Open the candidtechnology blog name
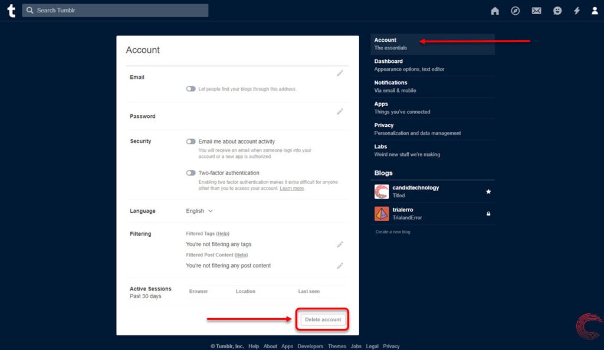This screenshot has height=350, width=604. pyautogui.click(x=416, y=188)
